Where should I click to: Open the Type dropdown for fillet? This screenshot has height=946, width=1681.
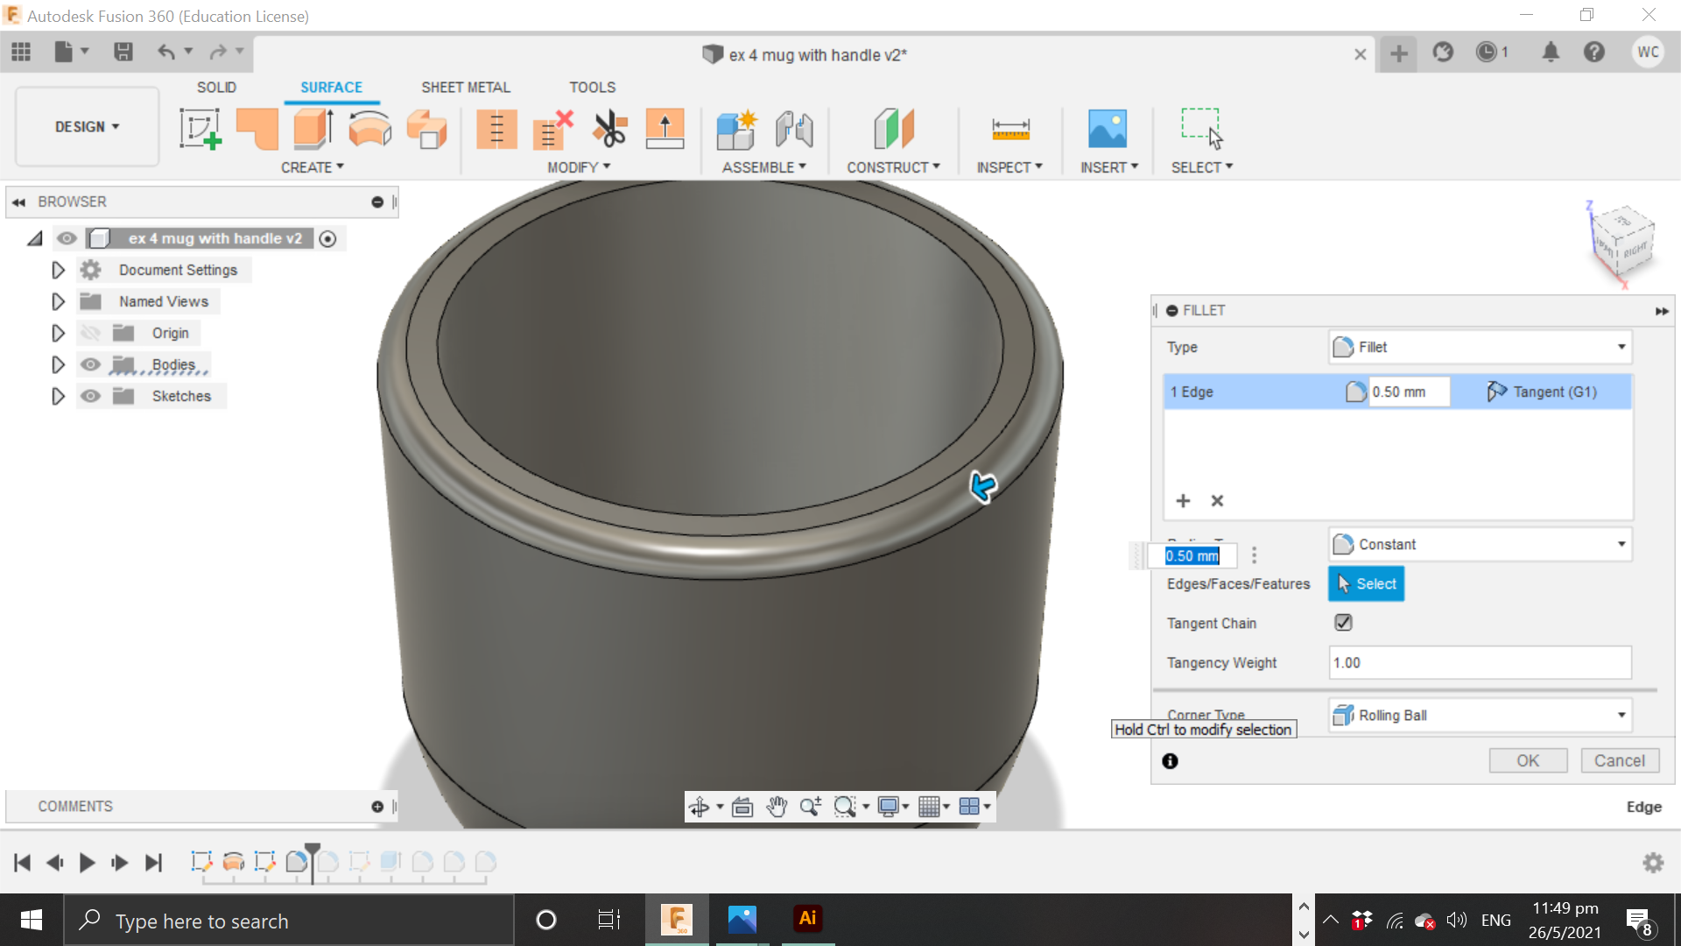click(1481, 347)
